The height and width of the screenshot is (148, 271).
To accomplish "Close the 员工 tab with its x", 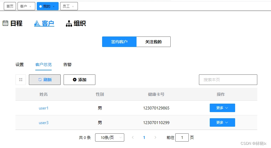I will [73, 6].
